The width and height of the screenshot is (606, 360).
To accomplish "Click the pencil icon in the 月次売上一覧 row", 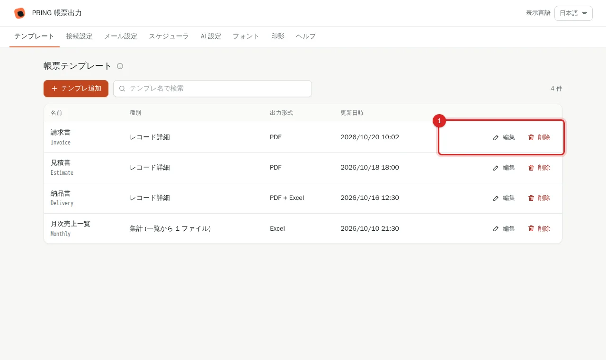I will [496, 229].
